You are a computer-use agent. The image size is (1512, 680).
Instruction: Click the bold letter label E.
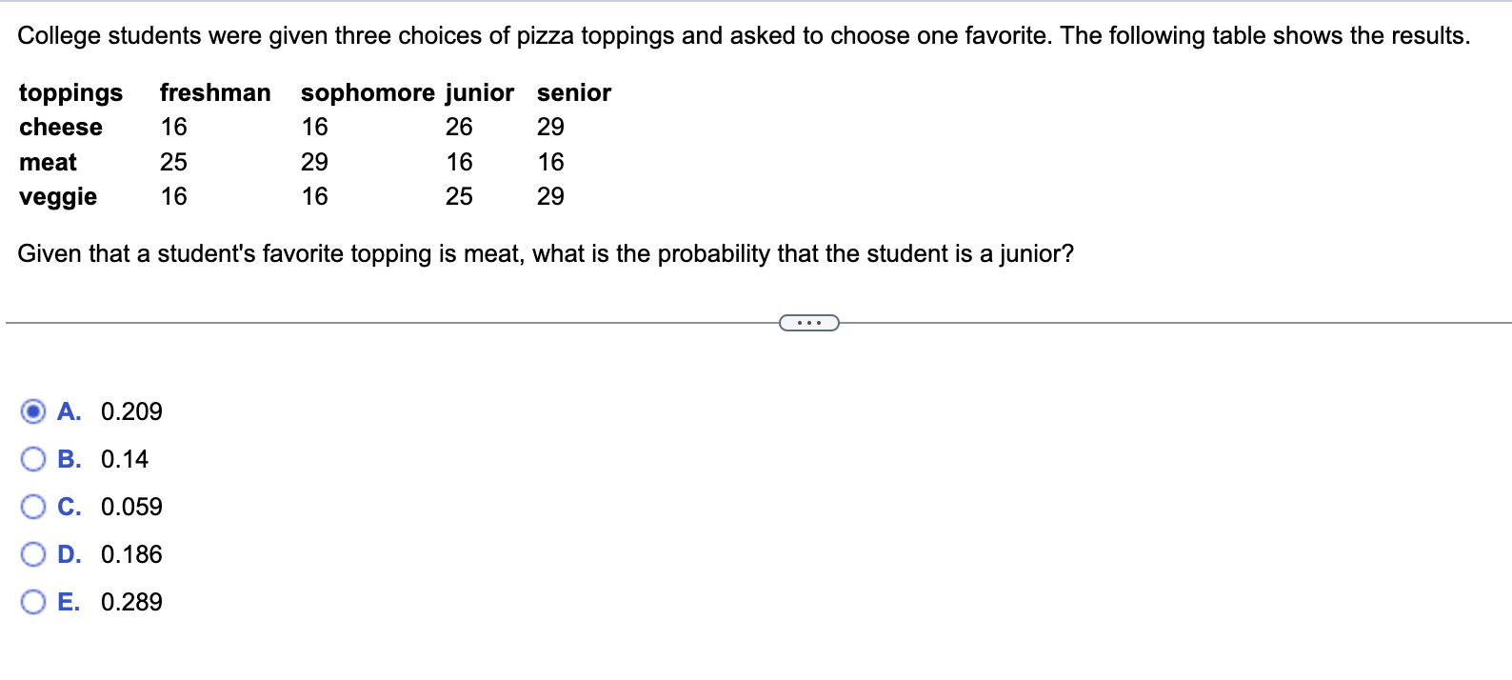click(x=69, y=602)
